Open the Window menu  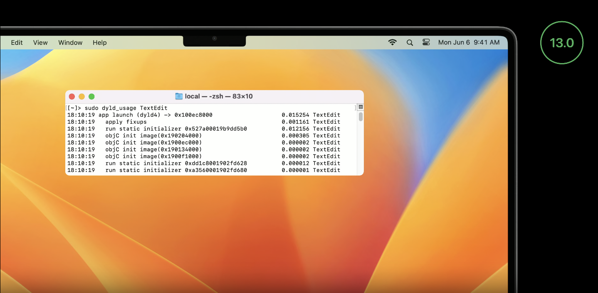pos(70,42)
